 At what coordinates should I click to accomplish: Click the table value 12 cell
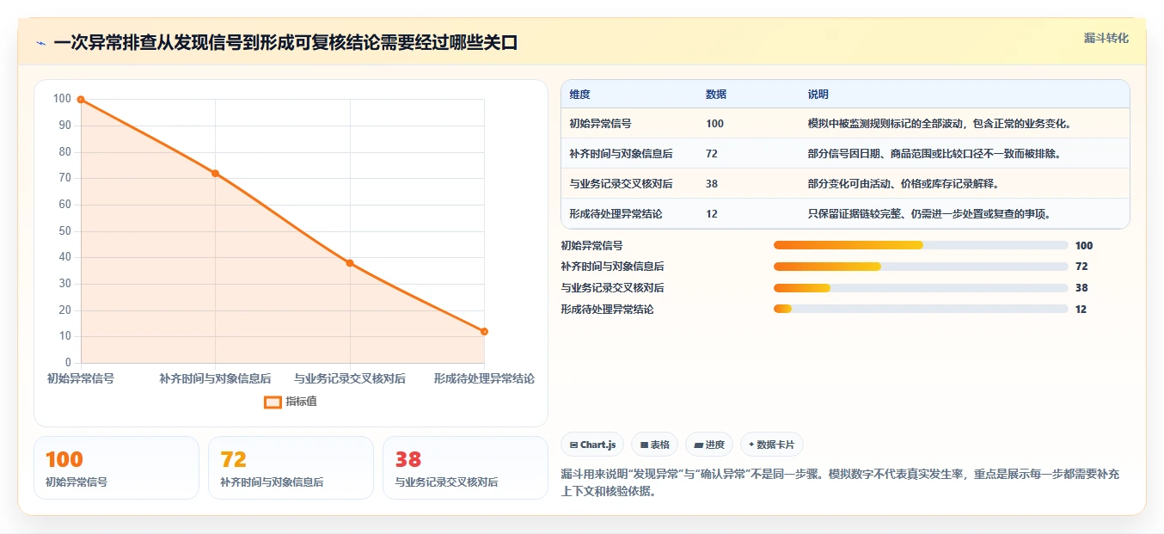coord(712,214)
